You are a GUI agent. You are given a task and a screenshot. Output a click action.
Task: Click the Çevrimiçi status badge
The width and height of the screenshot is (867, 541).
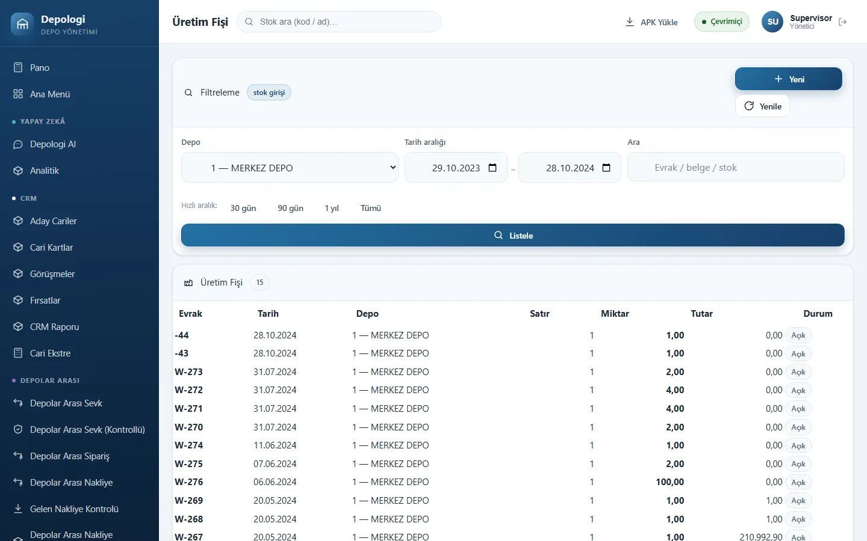coord(722,22)
